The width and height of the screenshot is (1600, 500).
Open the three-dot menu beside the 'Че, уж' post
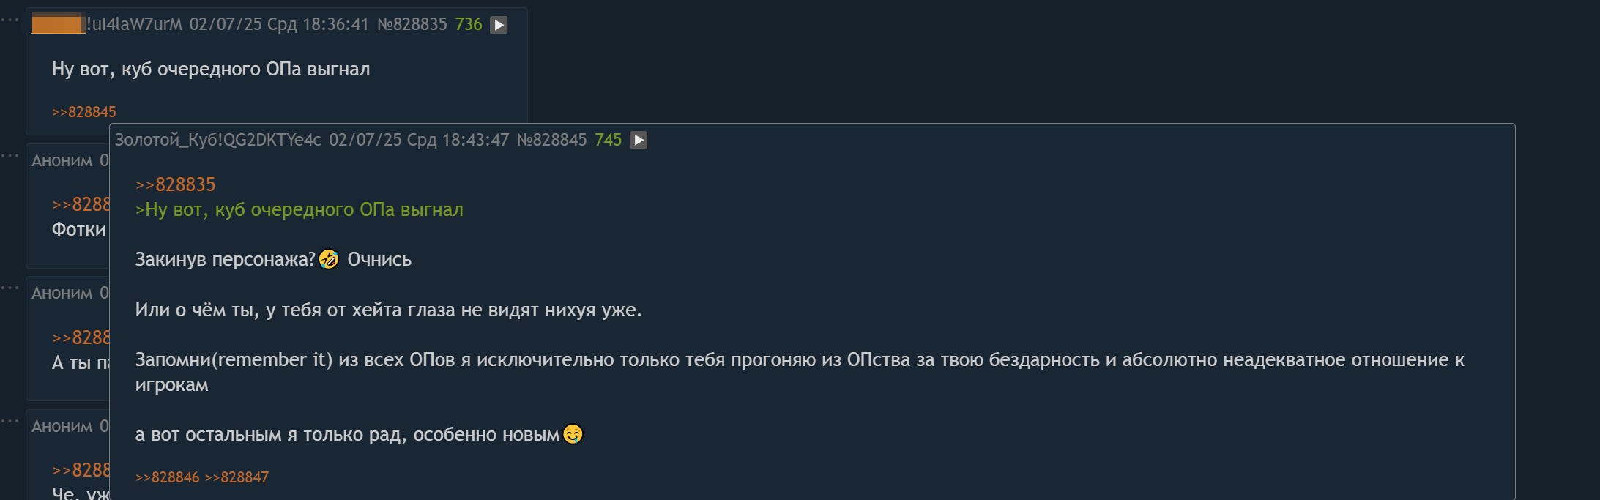[10, 422]
